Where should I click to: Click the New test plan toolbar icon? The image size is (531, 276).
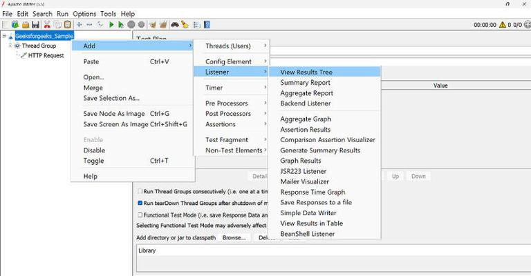(5, 24)
